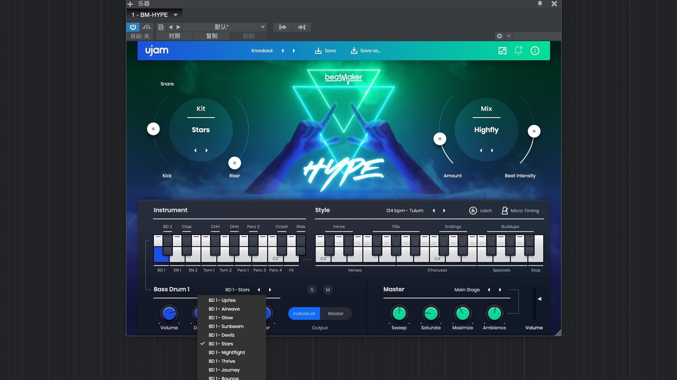Screen dimensions: 677x380
Task: Open the BD 1 - Stars sample dropdown
Action: coord(237,290)
